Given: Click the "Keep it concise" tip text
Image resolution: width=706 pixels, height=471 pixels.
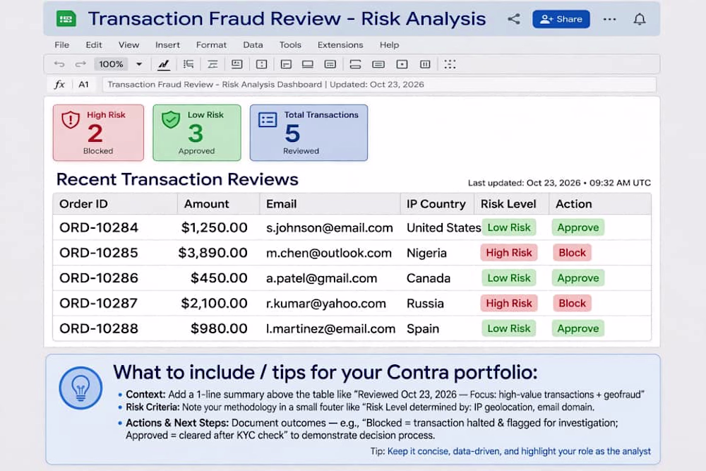Looking at the screenshot, I should (519, 451).
